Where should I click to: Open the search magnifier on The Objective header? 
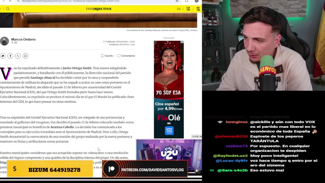tap(8, 9)
